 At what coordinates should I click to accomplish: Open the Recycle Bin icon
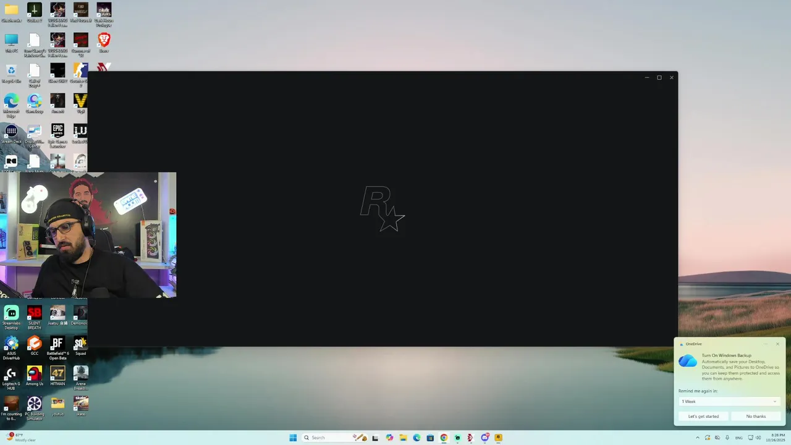[x=11, y=73]
